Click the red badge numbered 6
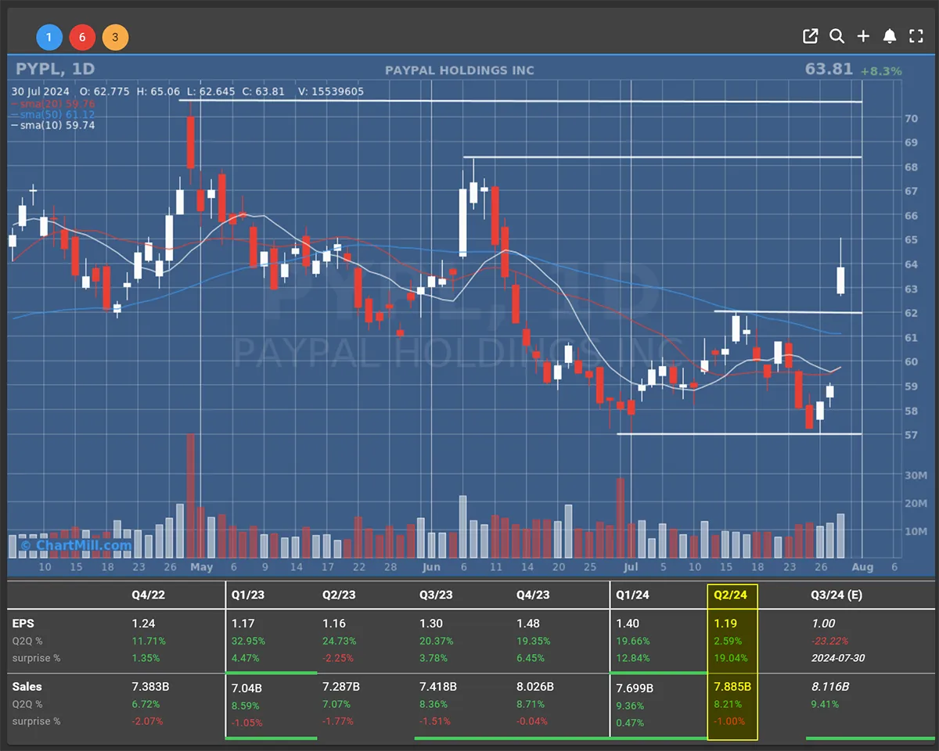Image resolution: width=939 pixels, height=751 pixels. [x=82, y=37]
